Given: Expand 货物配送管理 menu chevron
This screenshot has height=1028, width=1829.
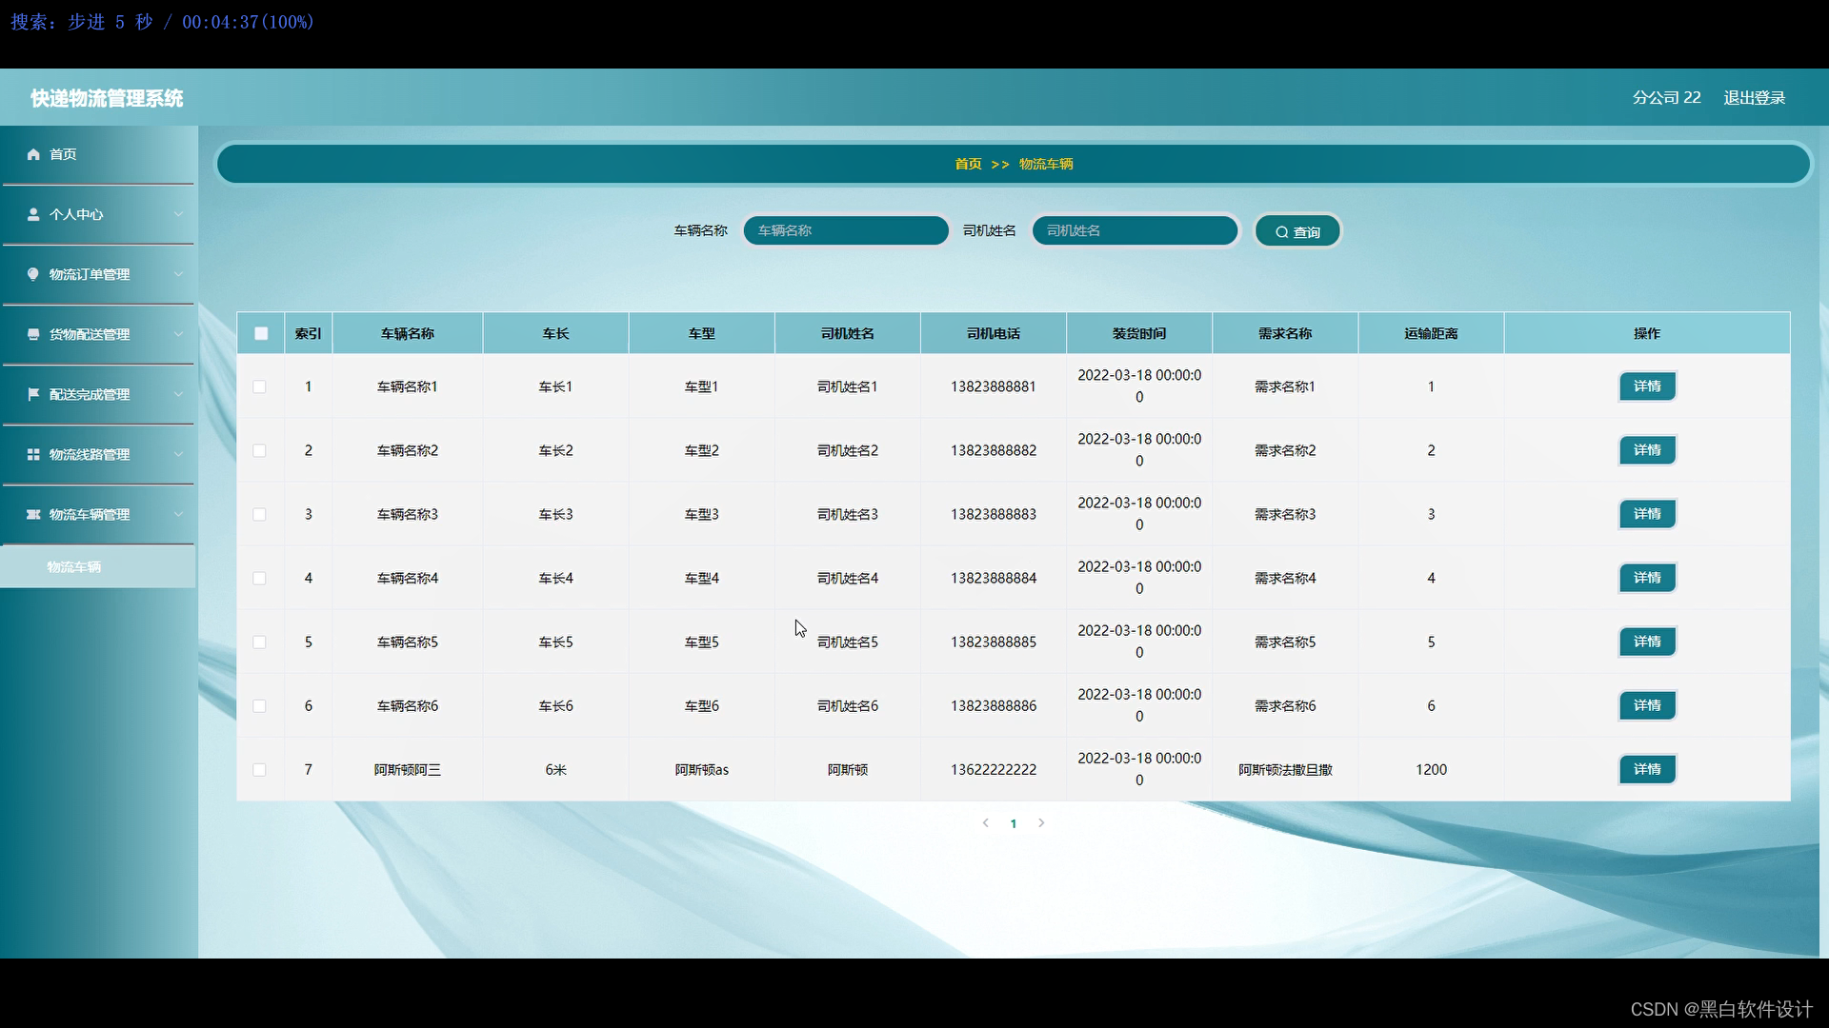Looking at the screenshot, I should [x=178, y=334].
